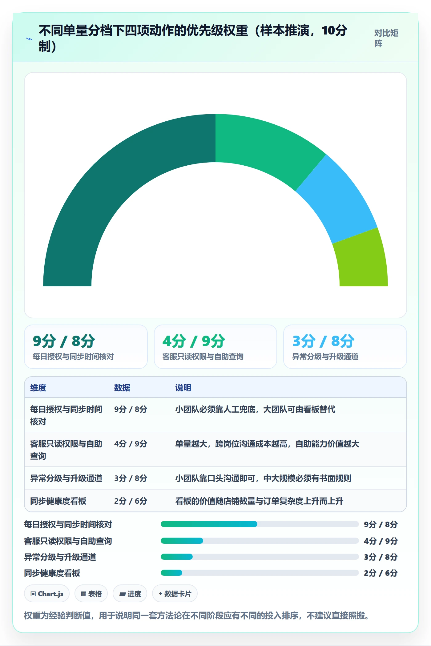Viewport: 431px width, 646px height.
Task: Open the 9分 / 8分 data card
Action: (86, 347)
